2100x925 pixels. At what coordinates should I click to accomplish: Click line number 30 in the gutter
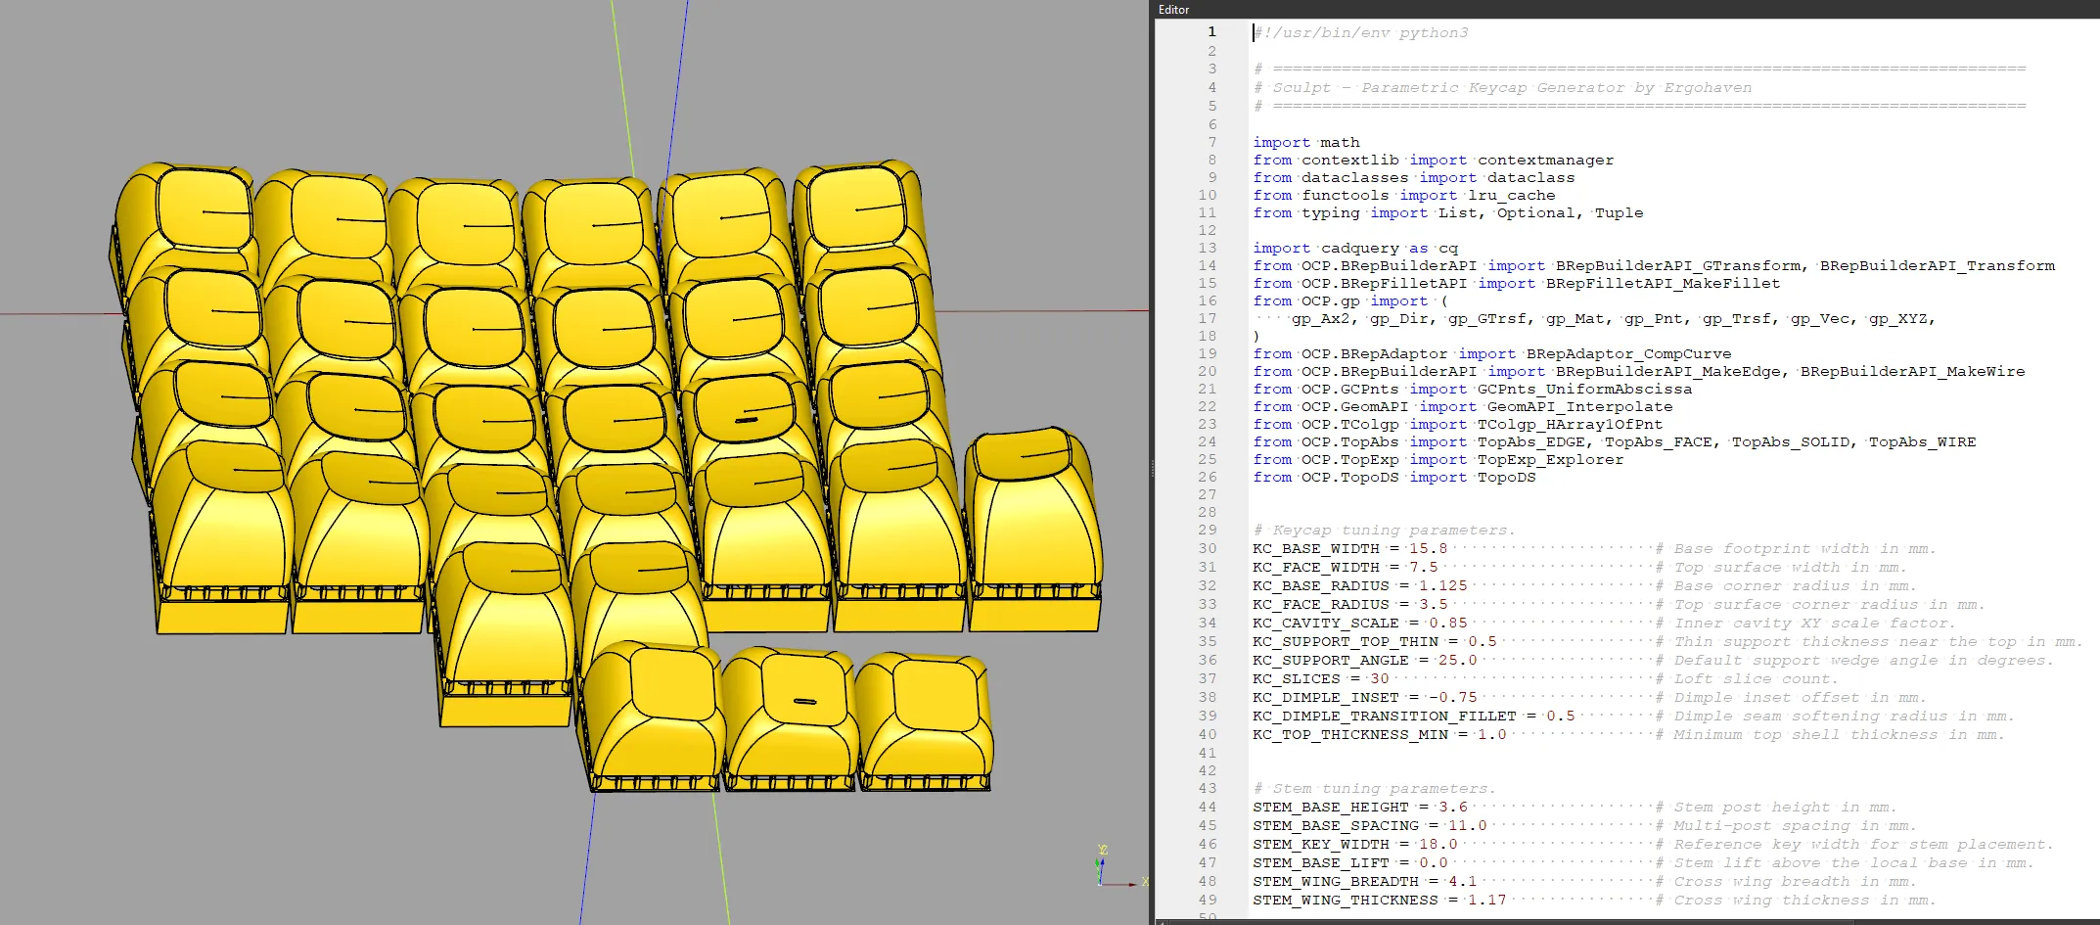click(x=1208, y=549)
